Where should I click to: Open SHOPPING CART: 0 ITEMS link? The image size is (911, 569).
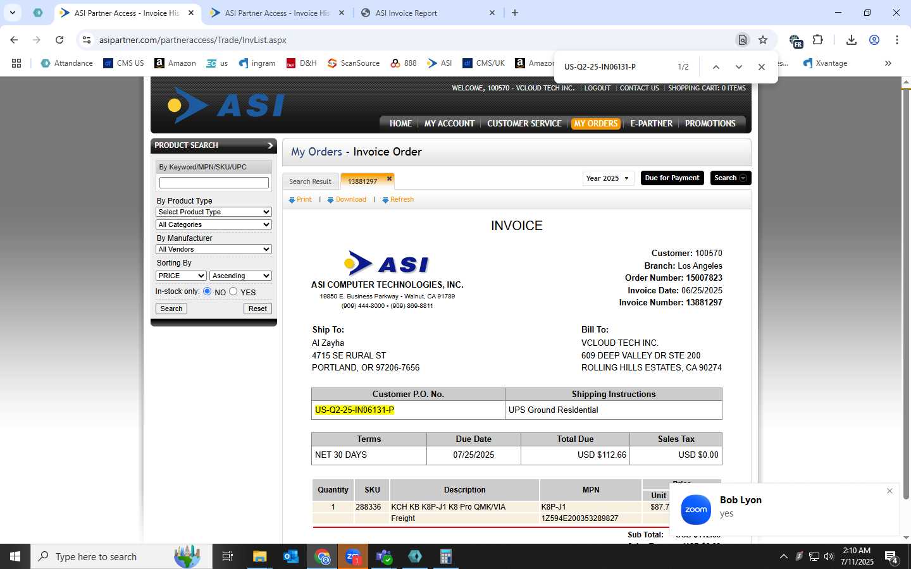(x=707, y=89)
